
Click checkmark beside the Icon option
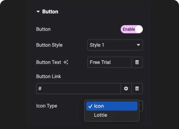click(90, 106)
